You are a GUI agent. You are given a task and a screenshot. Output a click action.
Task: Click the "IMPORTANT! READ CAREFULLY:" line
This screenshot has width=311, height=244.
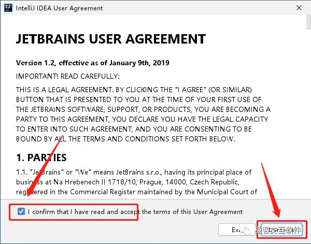67,76
